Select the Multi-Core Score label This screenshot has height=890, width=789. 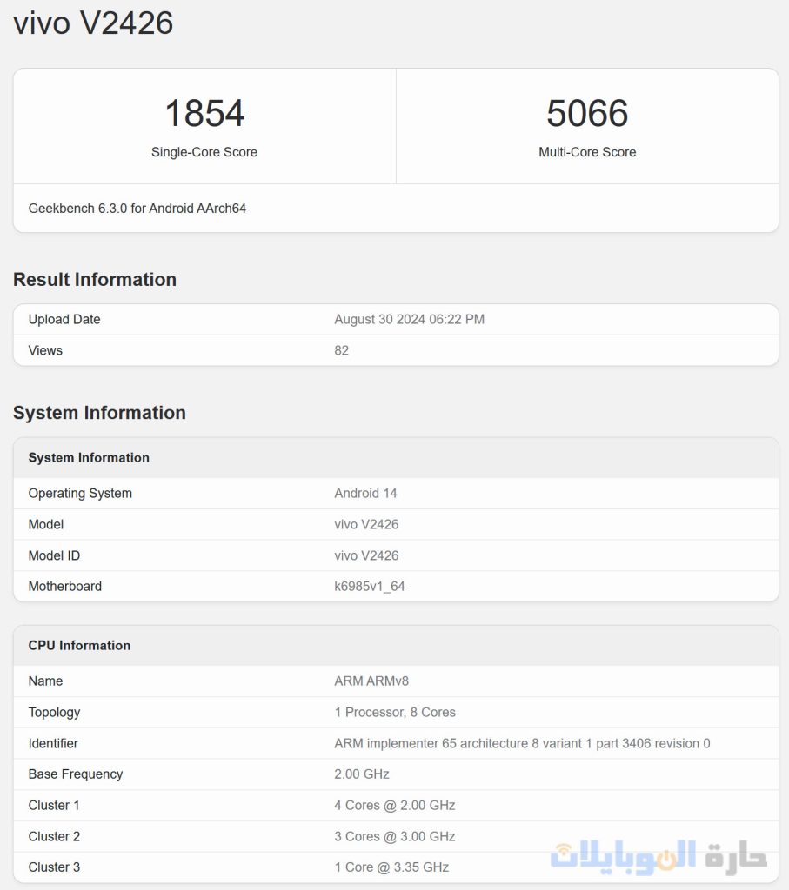[587, 152]
